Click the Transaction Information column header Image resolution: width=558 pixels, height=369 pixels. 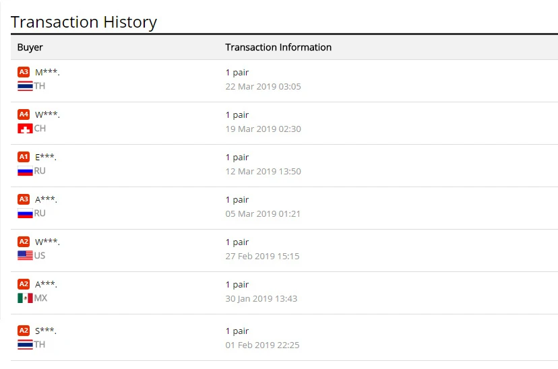[278, 47]
